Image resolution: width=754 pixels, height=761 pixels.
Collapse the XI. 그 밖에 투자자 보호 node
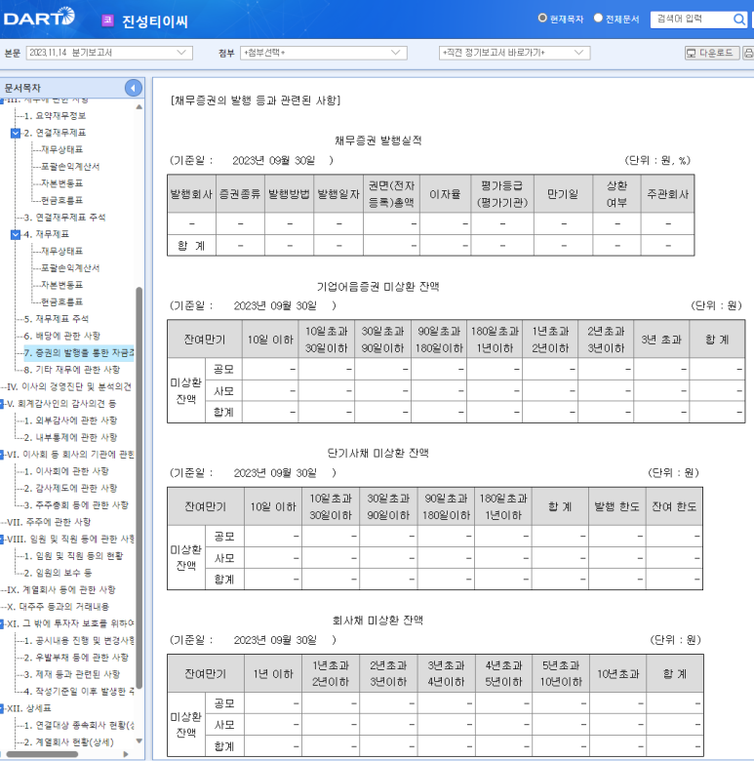2,624
